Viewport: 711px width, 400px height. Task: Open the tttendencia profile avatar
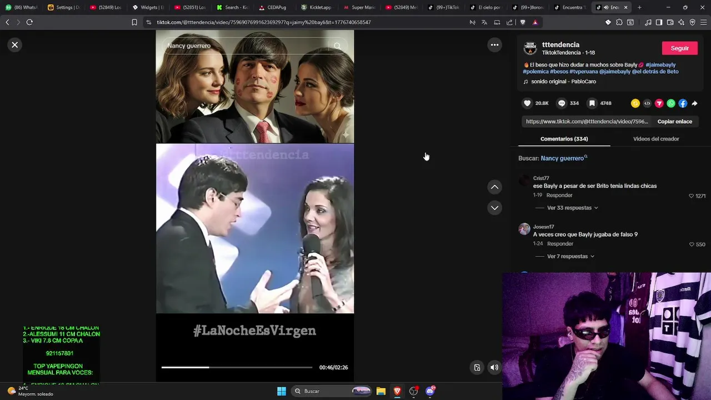(x=530, y=48)
